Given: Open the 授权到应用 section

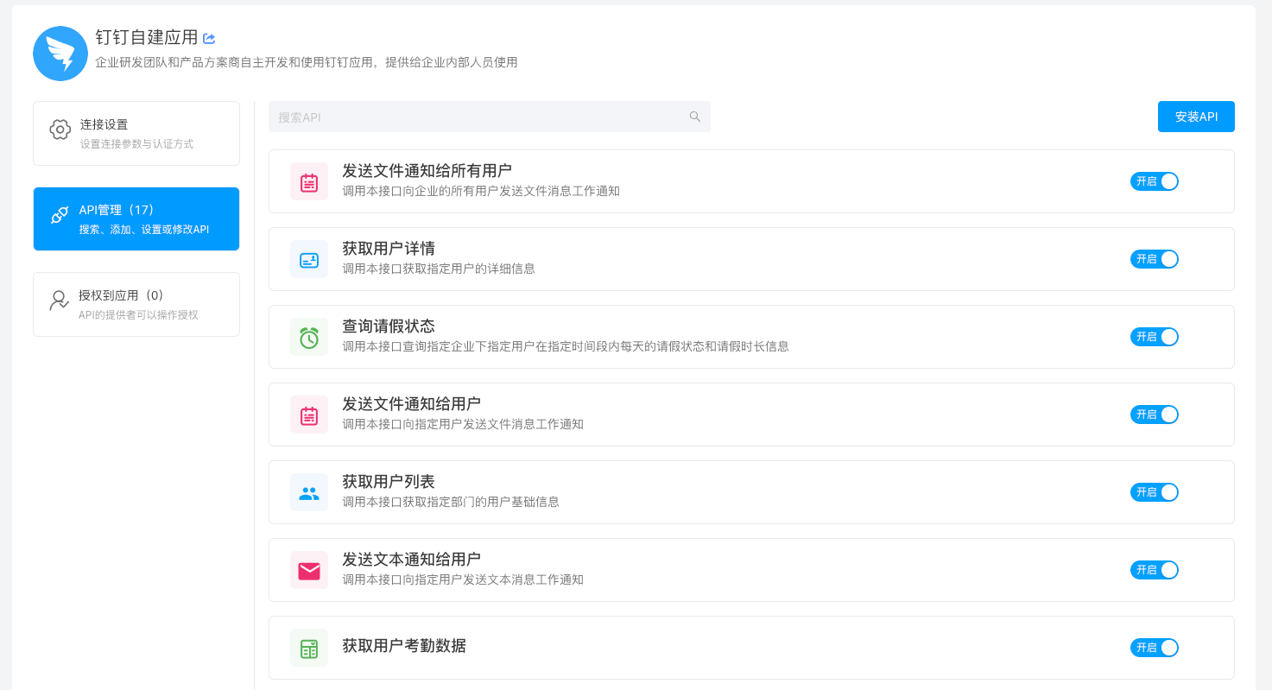Looking at the screenshot, I should pyautogui.click(x=136, y=304).
